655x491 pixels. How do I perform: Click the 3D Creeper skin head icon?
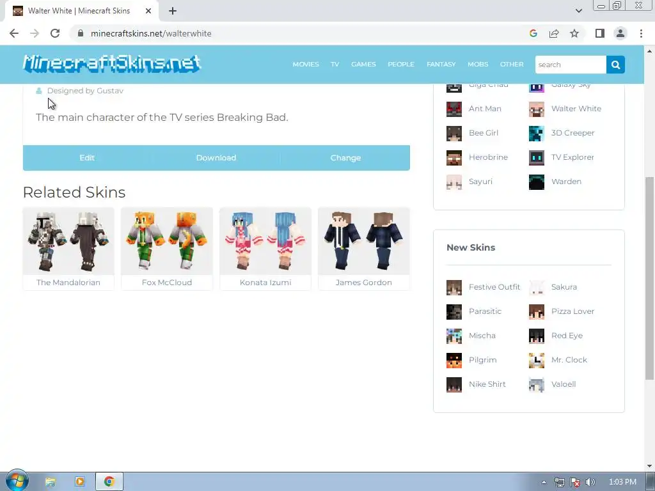[x=537, y=133]
